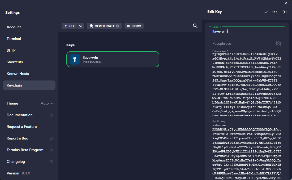Viewport: 292px width, 180px height.
Task: Click the FIDO2 button
Action: 134,26
